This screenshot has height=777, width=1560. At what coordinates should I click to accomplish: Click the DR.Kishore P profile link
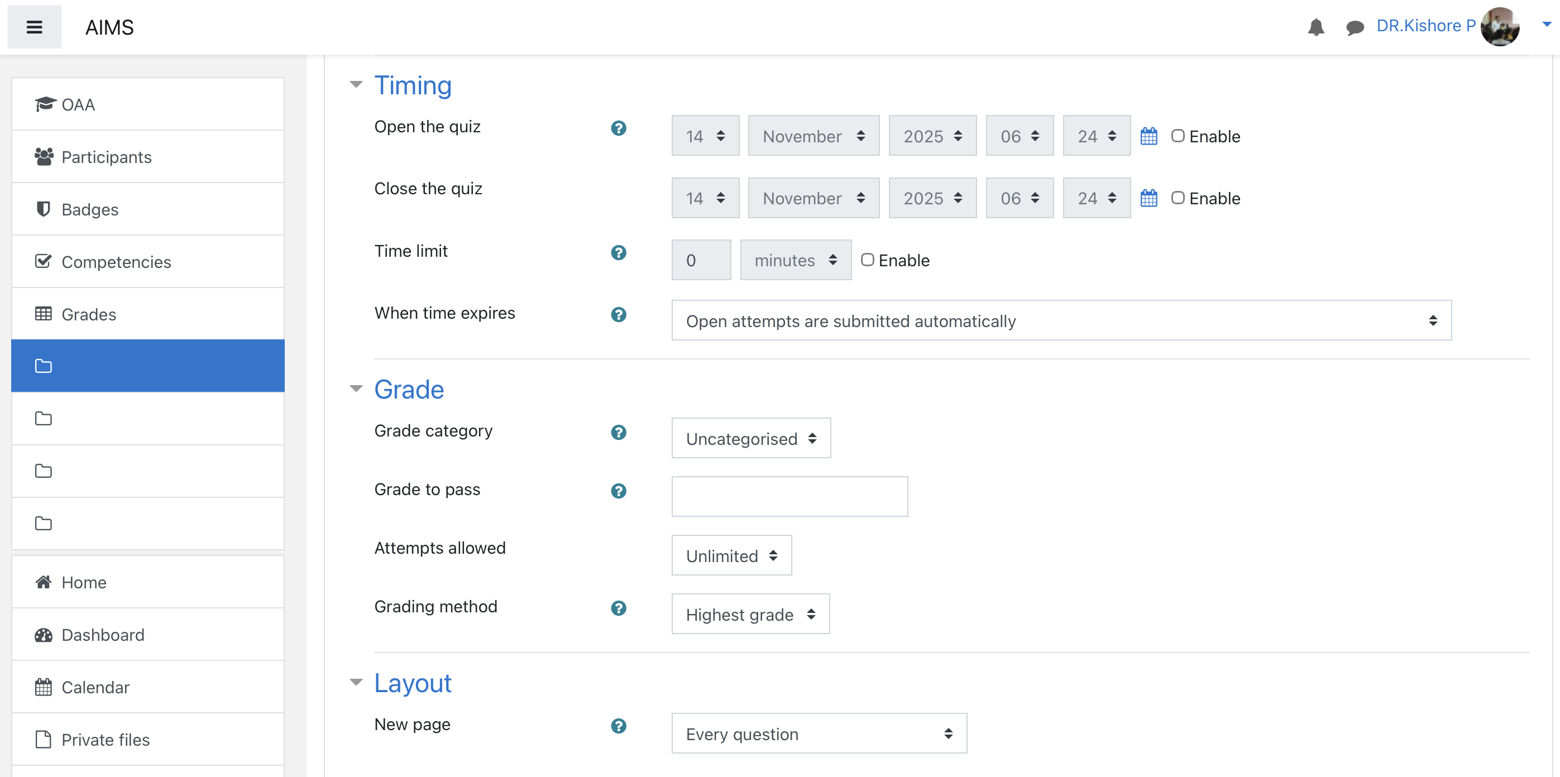(1425, 26)
